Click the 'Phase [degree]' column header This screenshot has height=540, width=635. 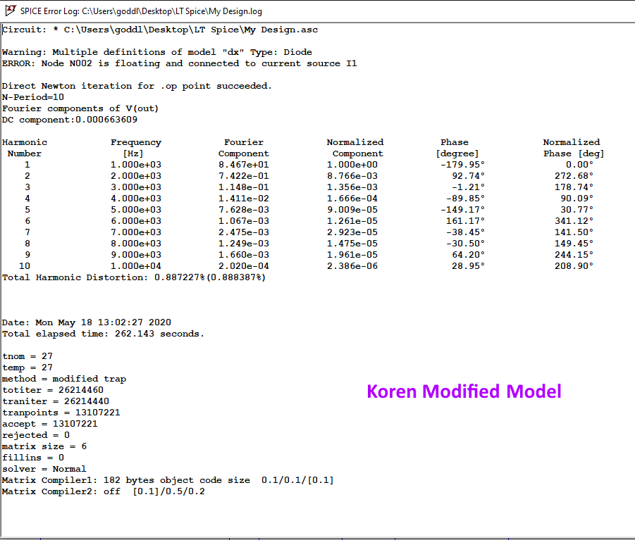(x=457, y=148)
